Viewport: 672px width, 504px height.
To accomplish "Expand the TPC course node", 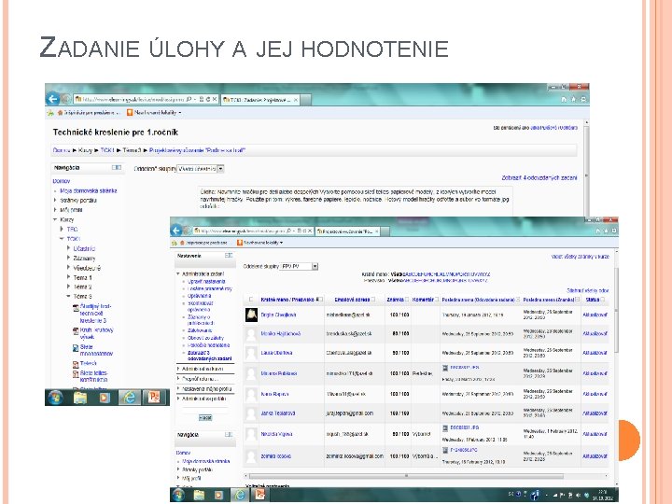I will pos(62,230).
